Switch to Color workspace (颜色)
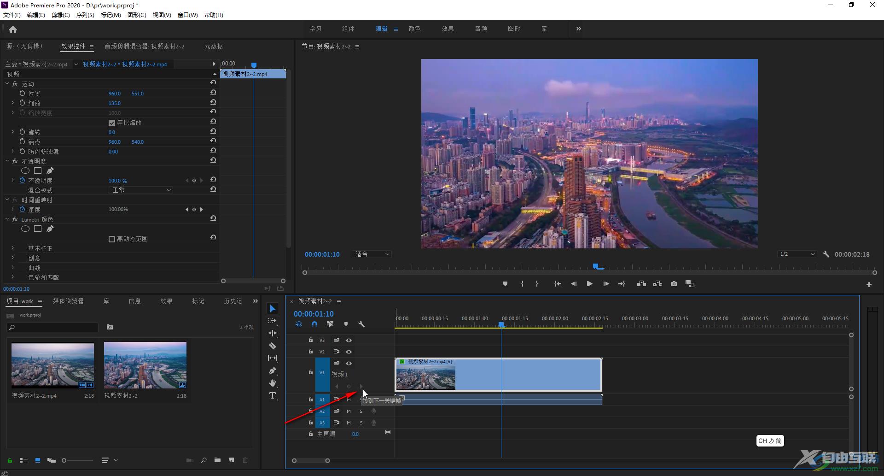 pos(414,29)
